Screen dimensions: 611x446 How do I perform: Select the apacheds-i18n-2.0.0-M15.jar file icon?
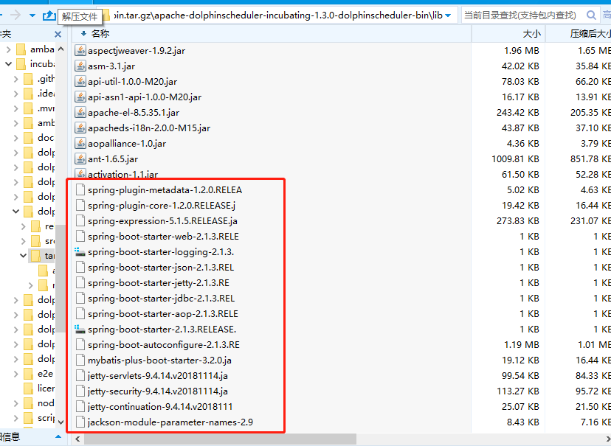80,128
